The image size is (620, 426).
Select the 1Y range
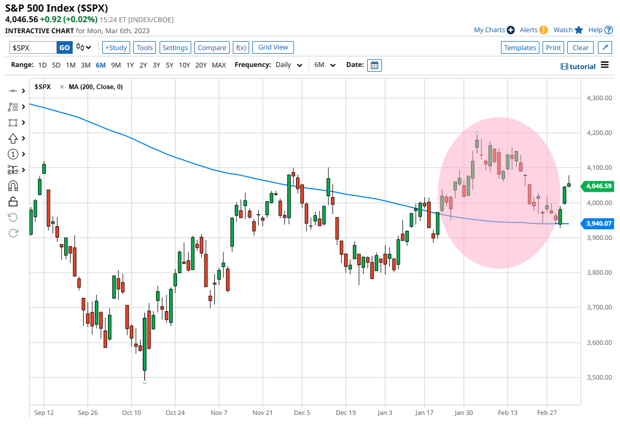(130, 65)
